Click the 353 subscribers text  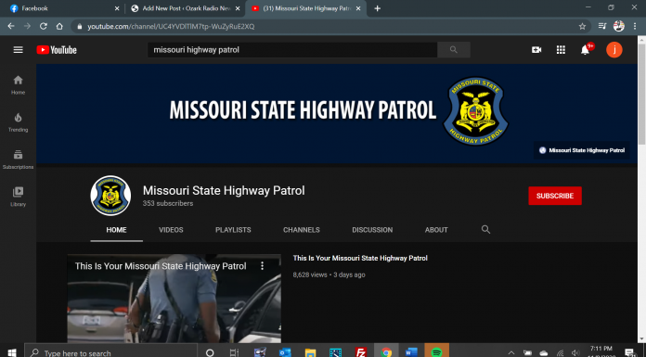click(x=168, y=203)
